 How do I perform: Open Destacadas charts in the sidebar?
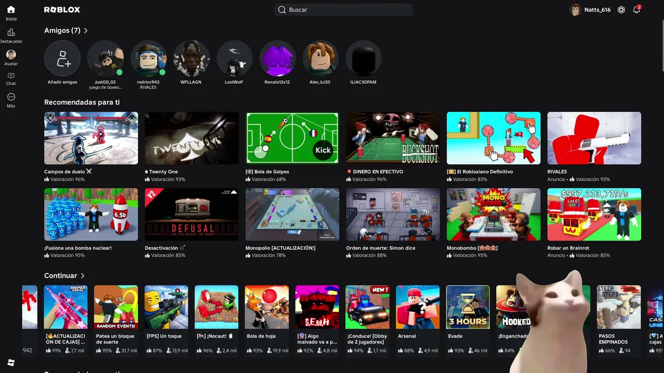(x=11, y=36)
